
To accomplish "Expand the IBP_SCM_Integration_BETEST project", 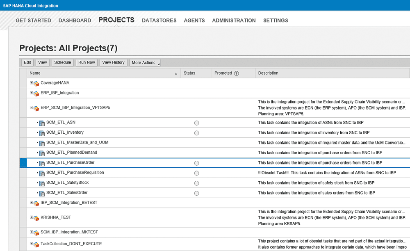I will [x=32, y=203].
